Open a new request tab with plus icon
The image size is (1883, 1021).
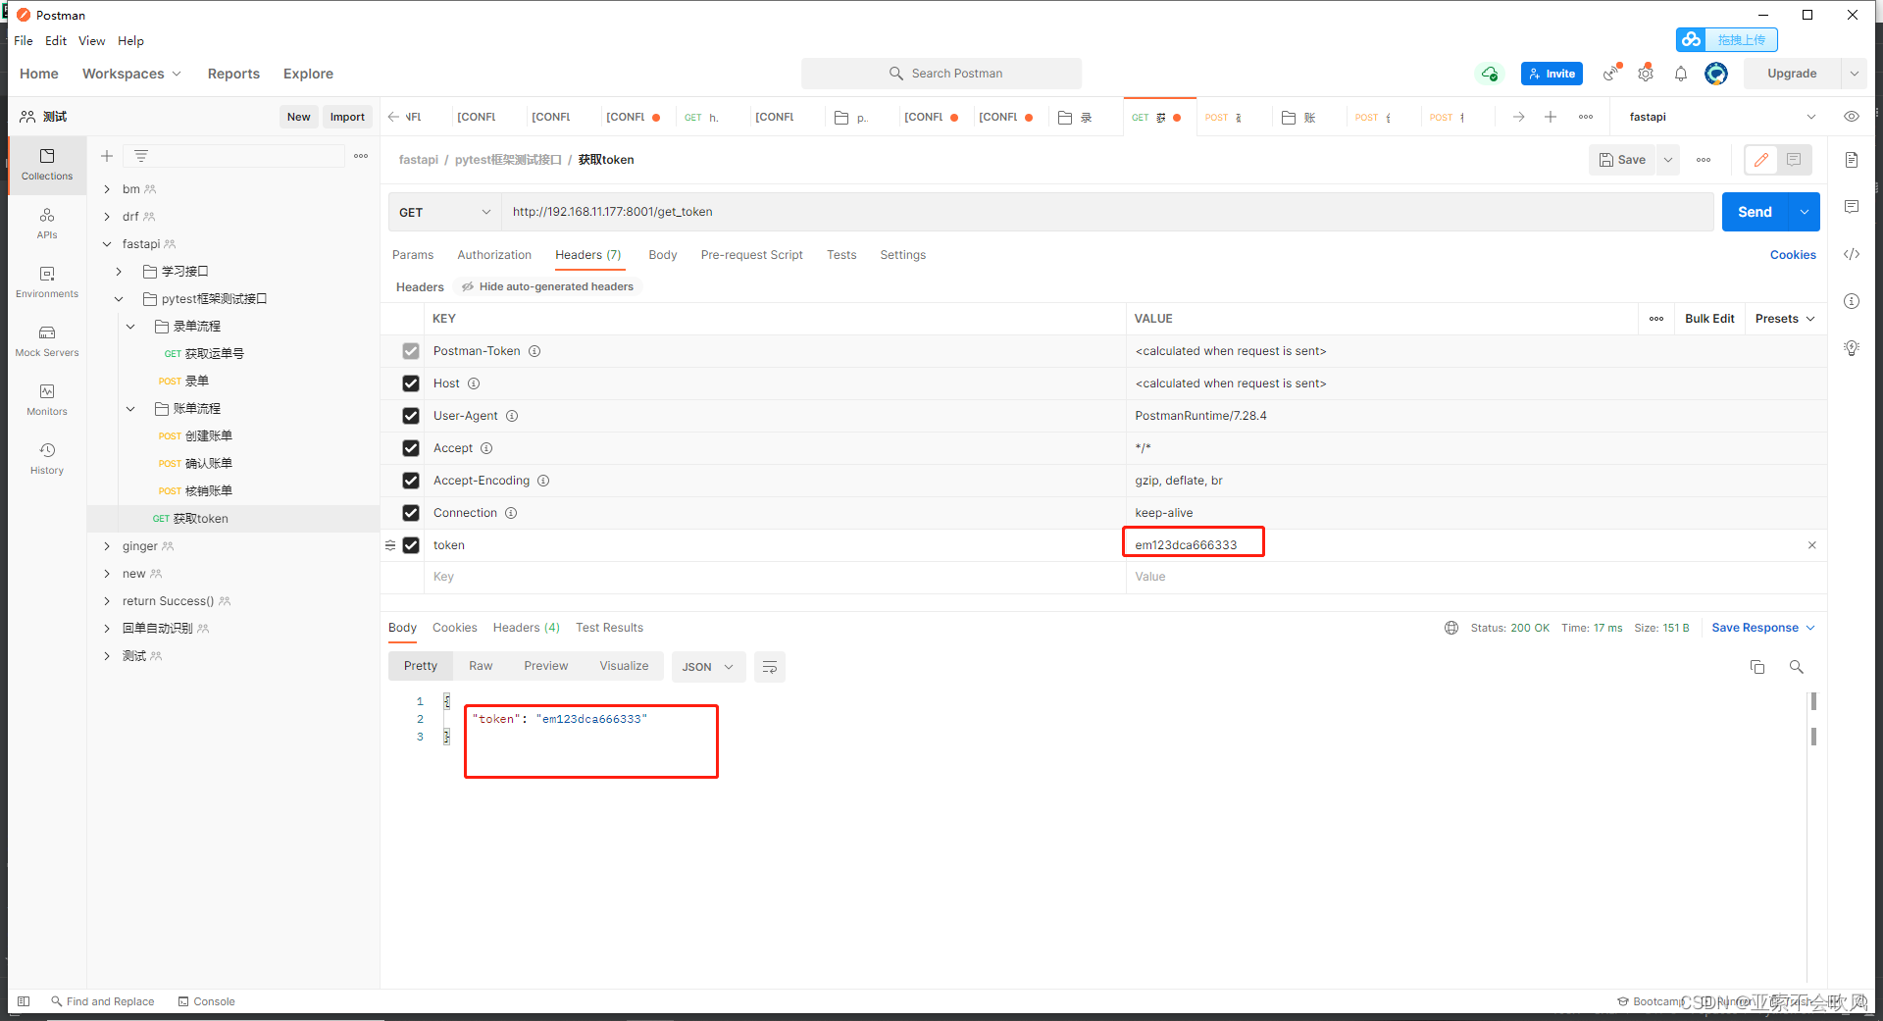[x=1551, y=117]
